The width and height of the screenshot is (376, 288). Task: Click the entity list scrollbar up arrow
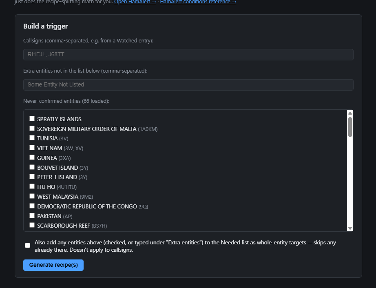350,113
